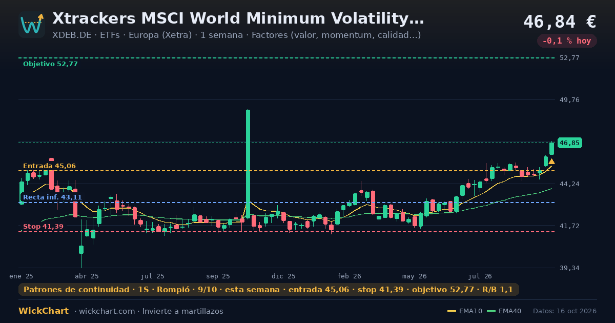Click the XDEB.DE ticker subtitle line
The width and height of the screenshot is (615, 323).
[x=237, y=35]
